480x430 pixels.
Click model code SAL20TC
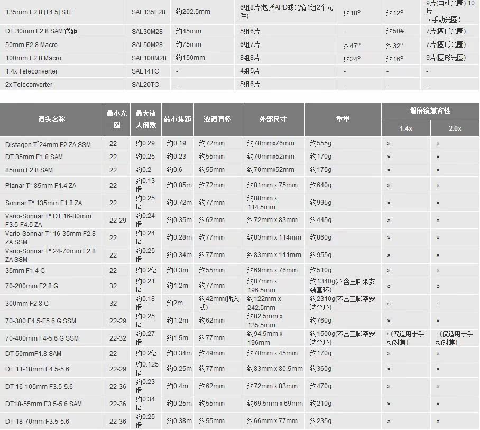145,85
